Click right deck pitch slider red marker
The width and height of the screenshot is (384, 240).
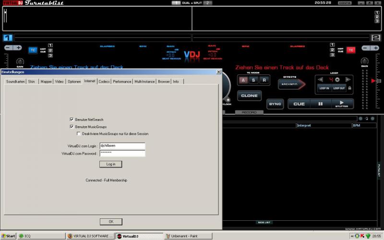tap(373, 81)
